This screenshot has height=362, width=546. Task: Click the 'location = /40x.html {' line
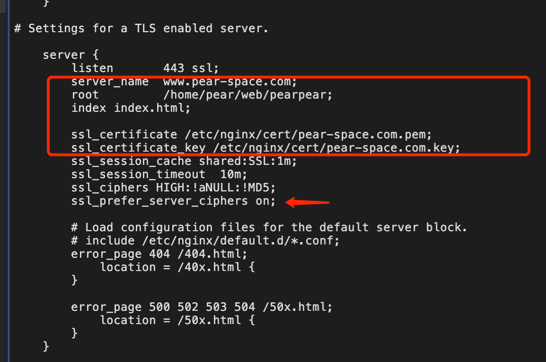pos(177,267)
